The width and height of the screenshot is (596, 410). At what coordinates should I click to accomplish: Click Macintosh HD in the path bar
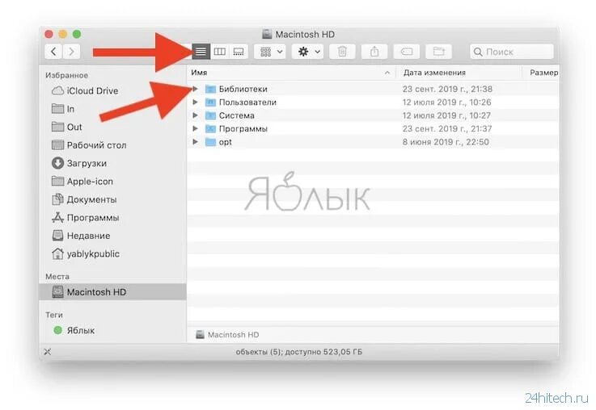pyautogui.click(x=227, y=335)
